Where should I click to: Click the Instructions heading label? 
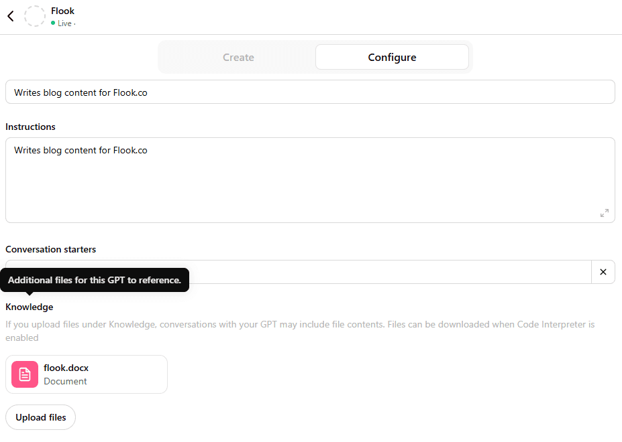tap(31, 127)
